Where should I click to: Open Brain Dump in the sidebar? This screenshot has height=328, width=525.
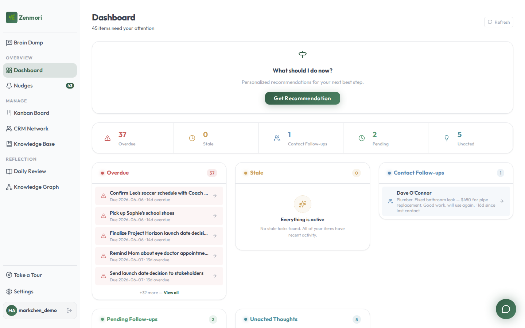click(40, 43)
